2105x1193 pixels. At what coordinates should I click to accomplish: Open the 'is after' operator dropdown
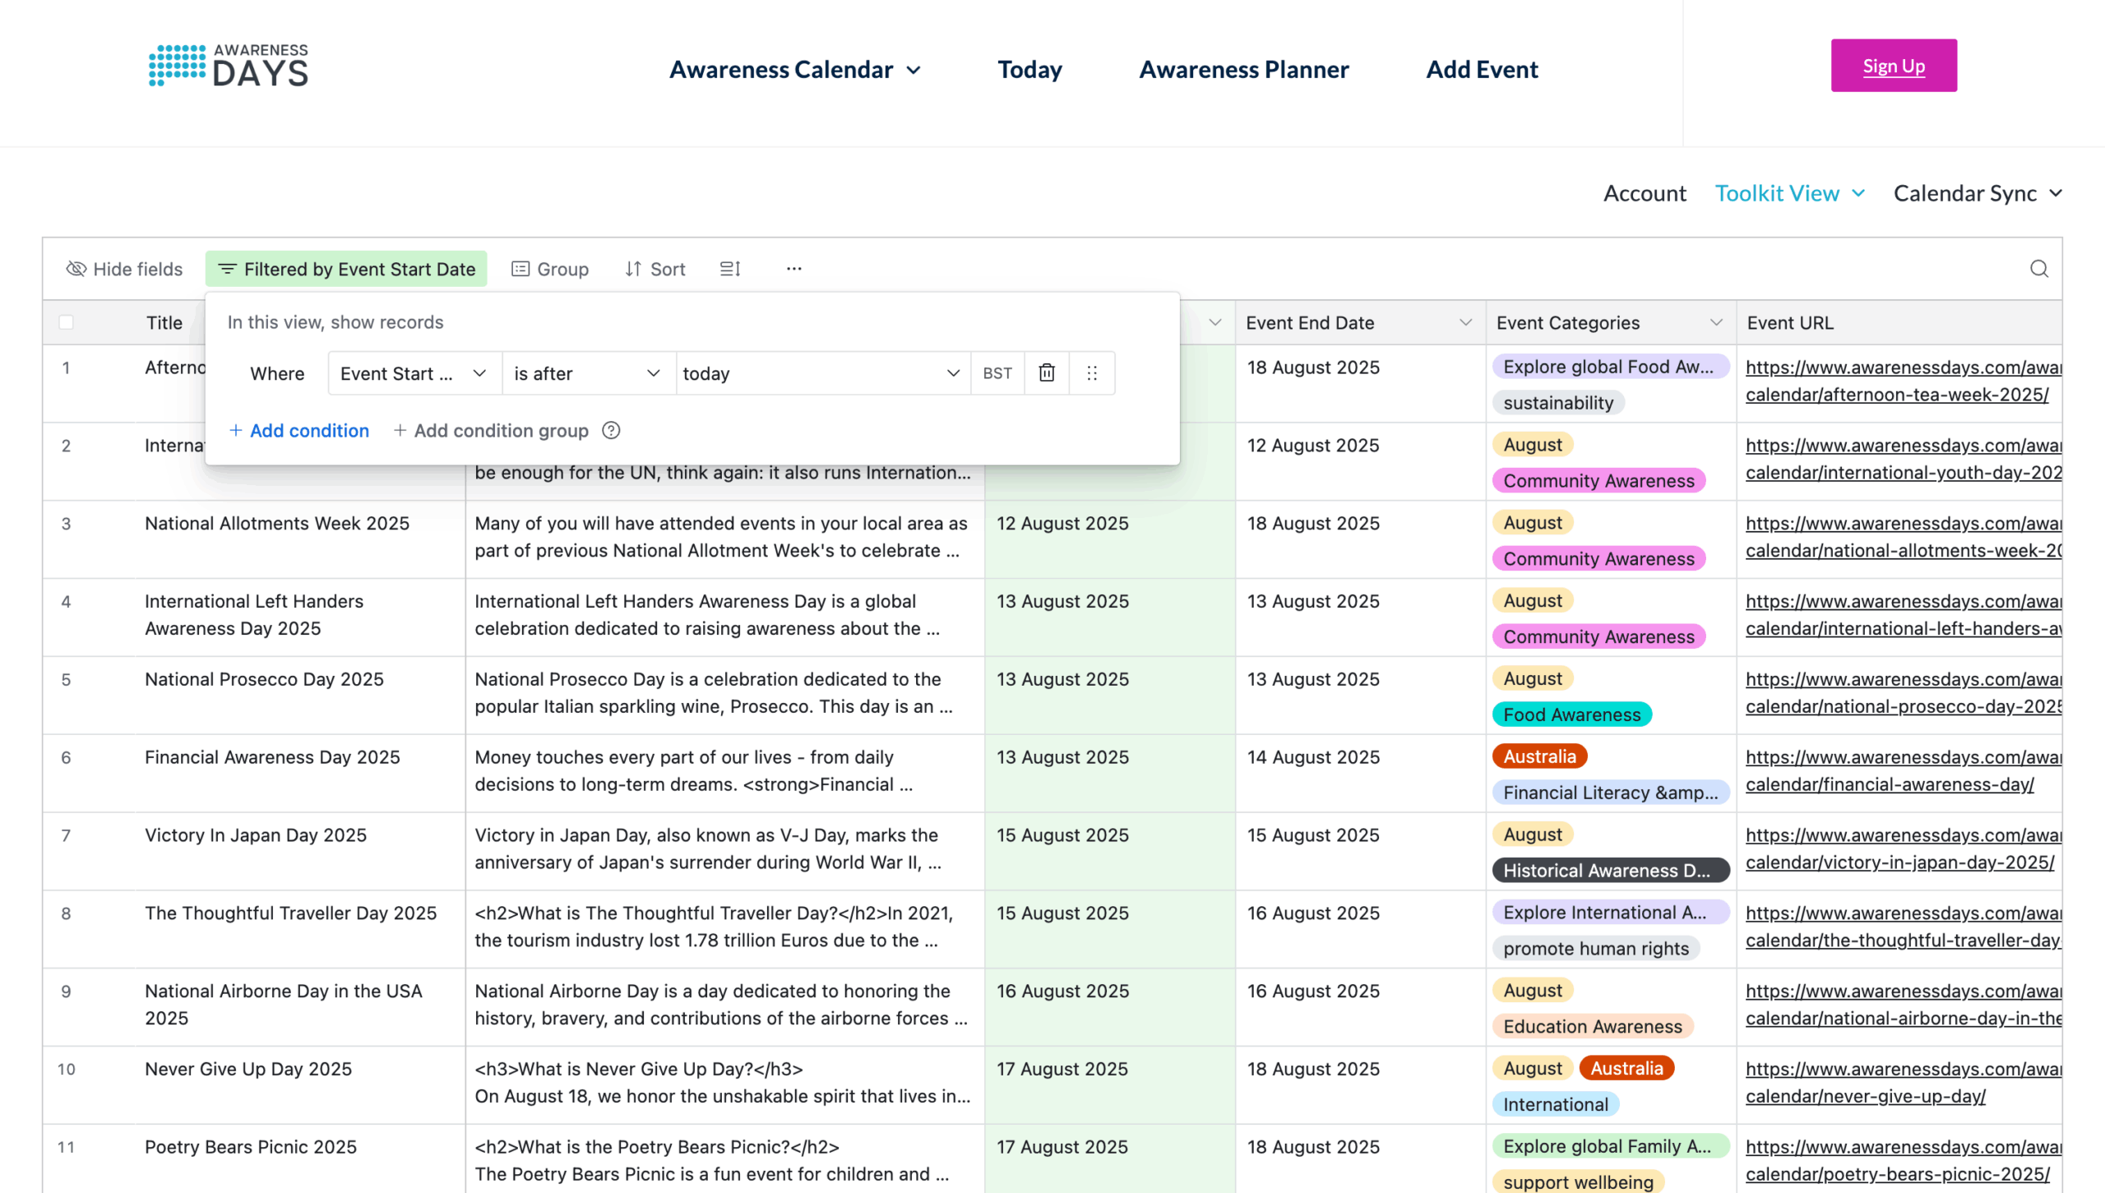[587, 373]
